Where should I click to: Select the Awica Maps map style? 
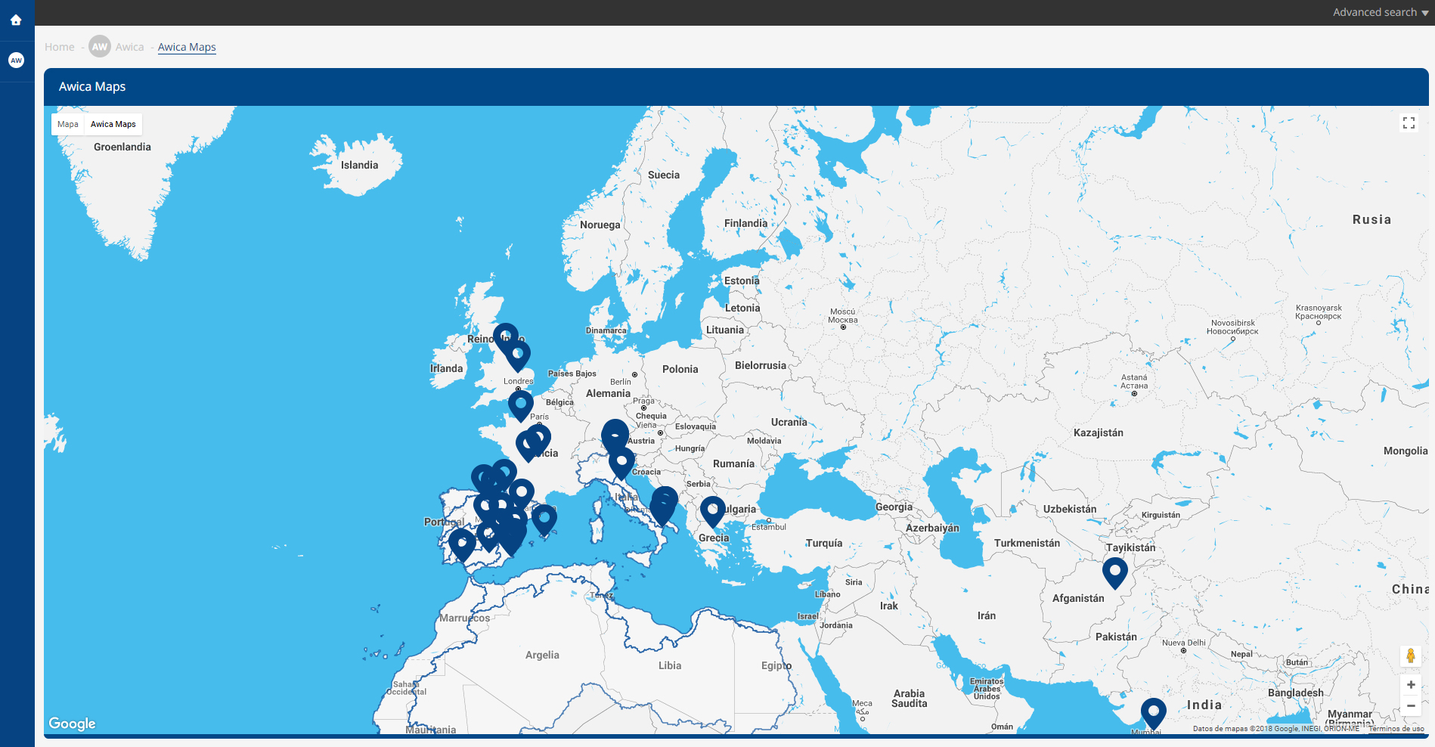pos(113,124)
